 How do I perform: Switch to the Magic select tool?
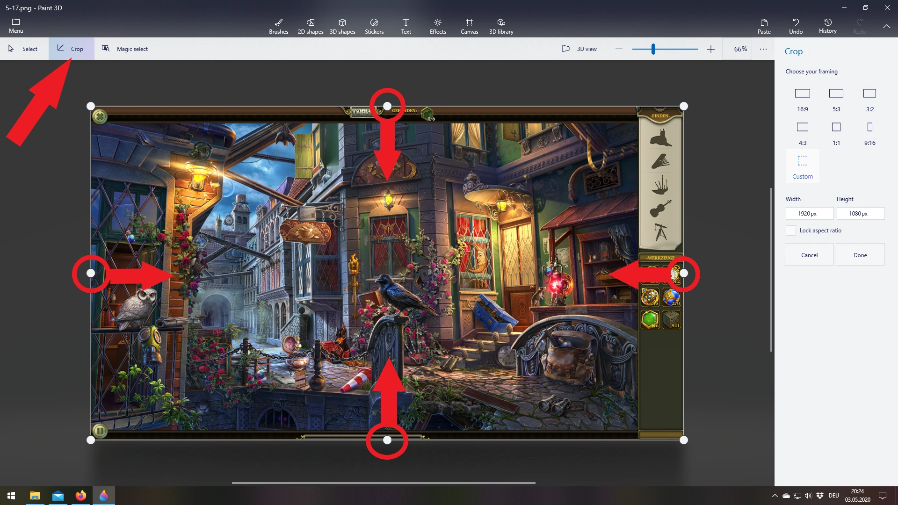(x=125, y=49)
